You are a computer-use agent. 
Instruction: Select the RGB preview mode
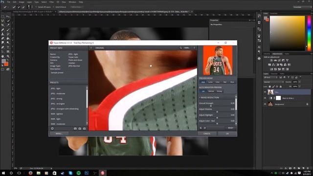coord(203,82)
